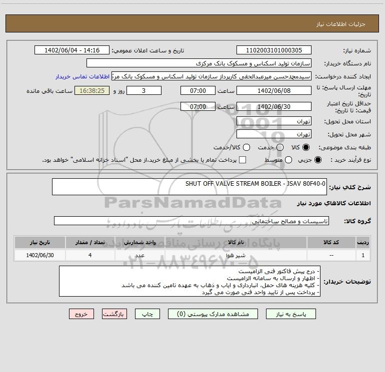385x372 pixels.
Task: Click the کد کالا column header
Action: point(331,242)
